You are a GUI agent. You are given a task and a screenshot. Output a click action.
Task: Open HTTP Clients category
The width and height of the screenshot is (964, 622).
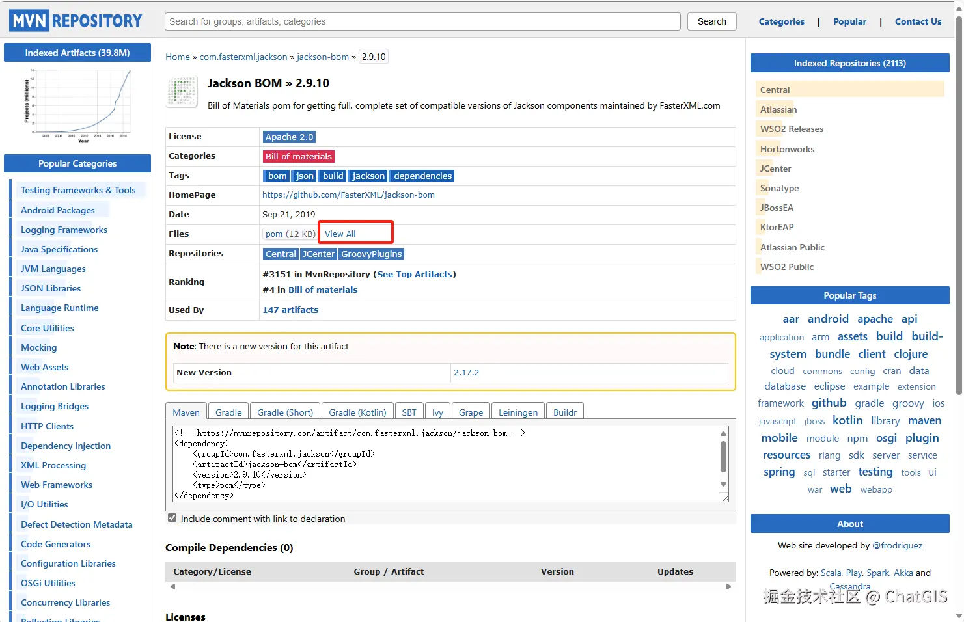[47, 426]
